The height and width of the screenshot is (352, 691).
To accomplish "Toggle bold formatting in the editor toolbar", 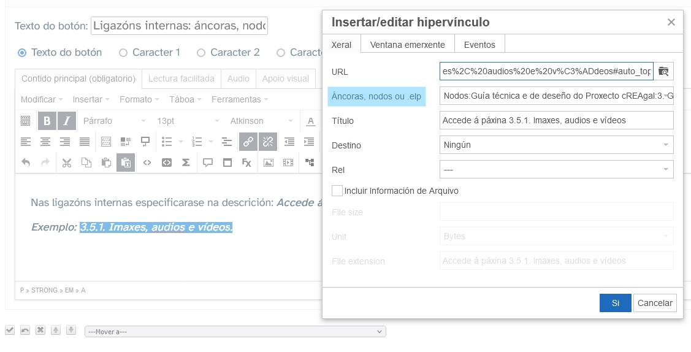I will click(x=47, y=121).
